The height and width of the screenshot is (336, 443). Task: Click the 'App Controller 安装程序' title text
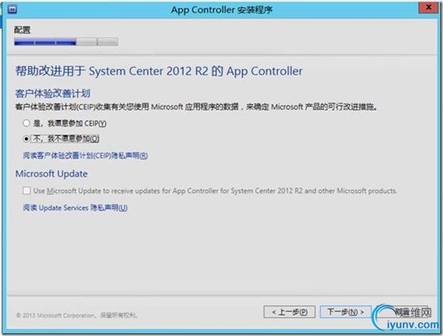click(221, 10)
